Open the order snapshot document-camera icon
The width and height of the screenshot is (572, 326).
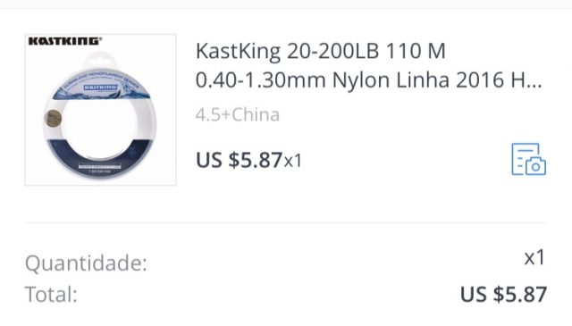pos(528,159)
